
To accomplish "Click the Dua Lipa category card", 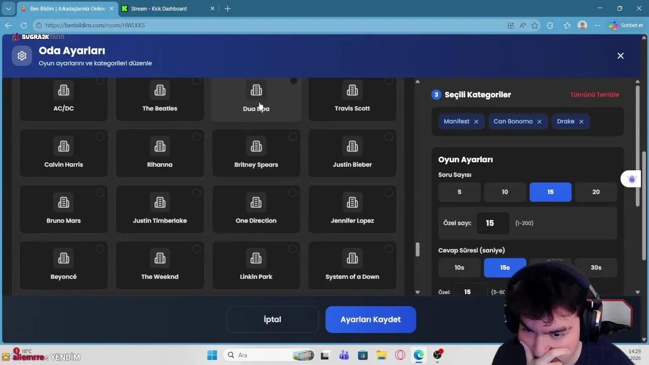I will pyautogui.click(x=256, y=99).
